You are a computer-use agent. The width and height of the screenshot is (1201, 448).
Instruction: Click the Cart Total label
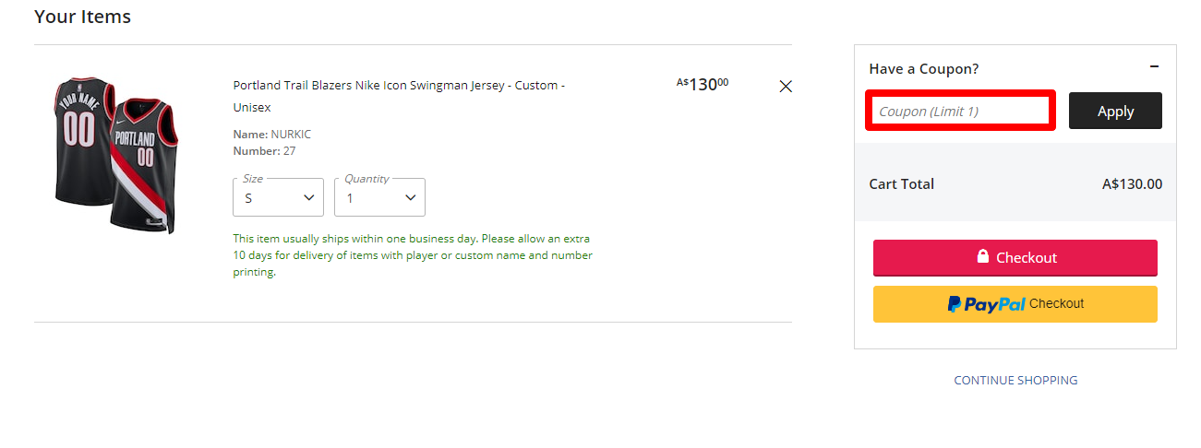click(x=901, y=184)
